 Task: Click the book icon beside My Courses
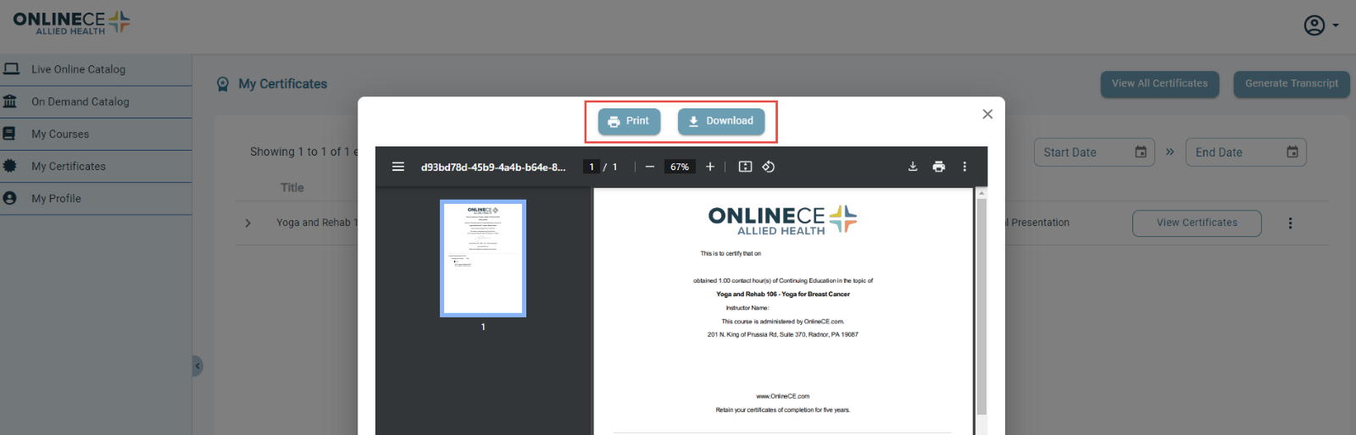pos(9,134)
